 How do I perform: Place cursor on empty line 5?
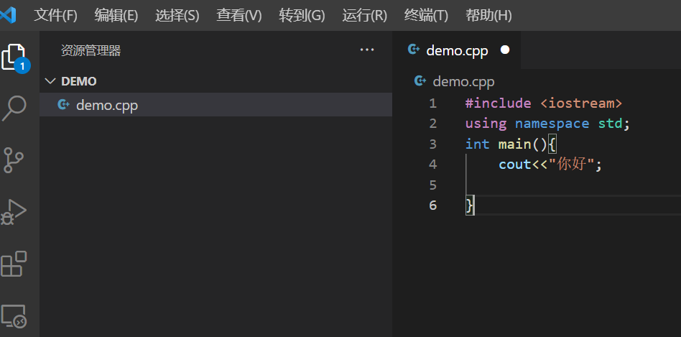tap(573, 185)
